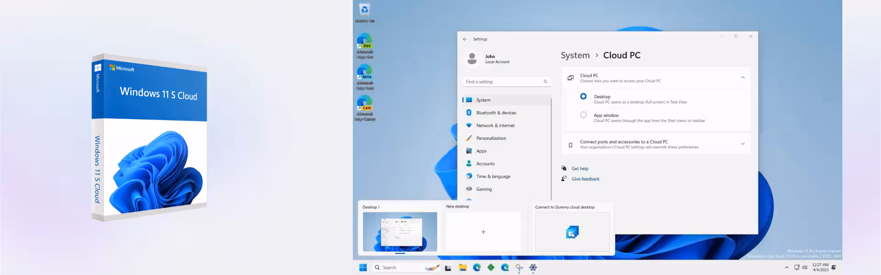The image size is (881, 275).
Task: Click the Cloud PC section header icon
Action: [570, 78]
